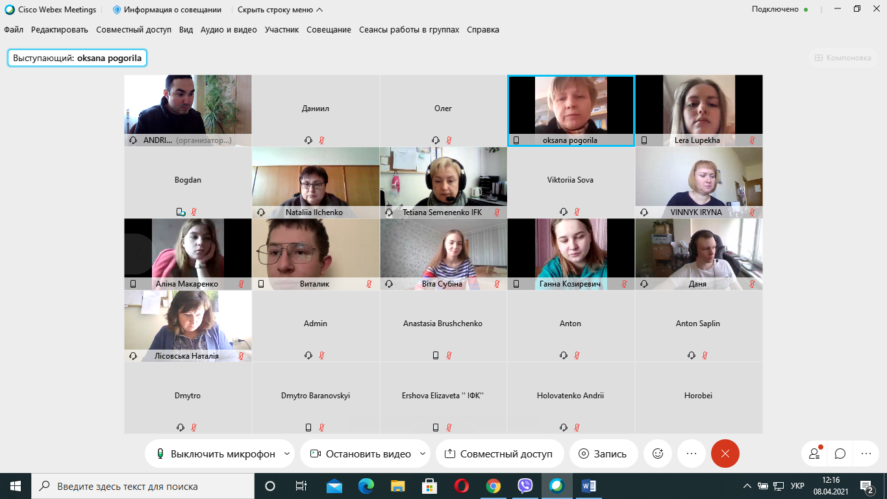Open the Вид menu
This screenshot has width=887, height=499.
[x=186, y=30]
